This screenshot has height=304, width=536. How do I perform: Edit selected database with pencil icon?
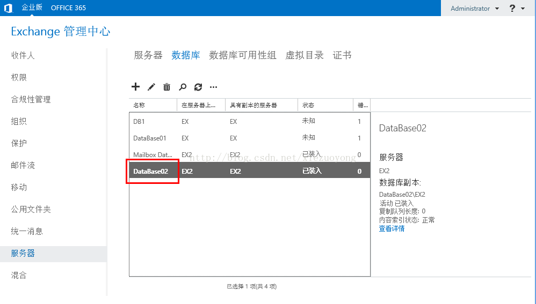tap(151, 87)
